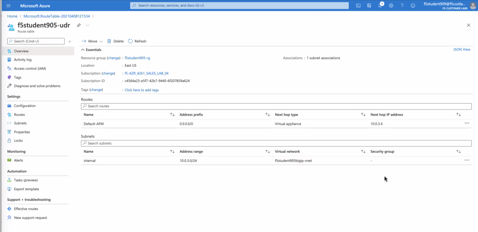Click the Search subnets field
478x232 pixels.
[276, 143]
